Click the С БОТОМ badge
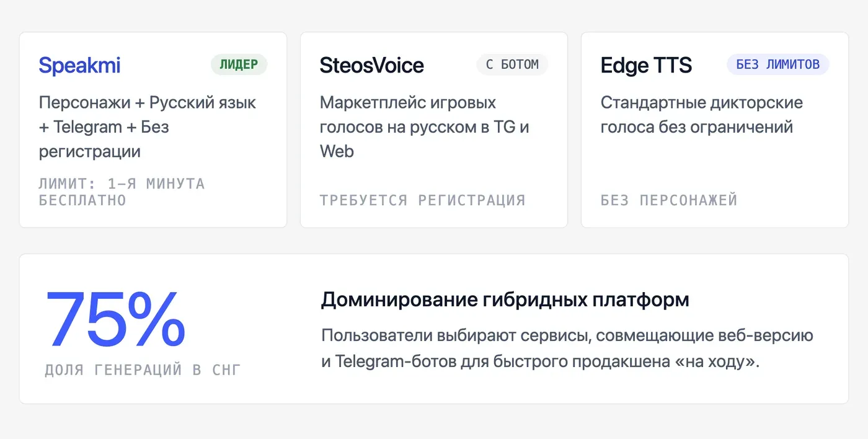 coord(512,64)
